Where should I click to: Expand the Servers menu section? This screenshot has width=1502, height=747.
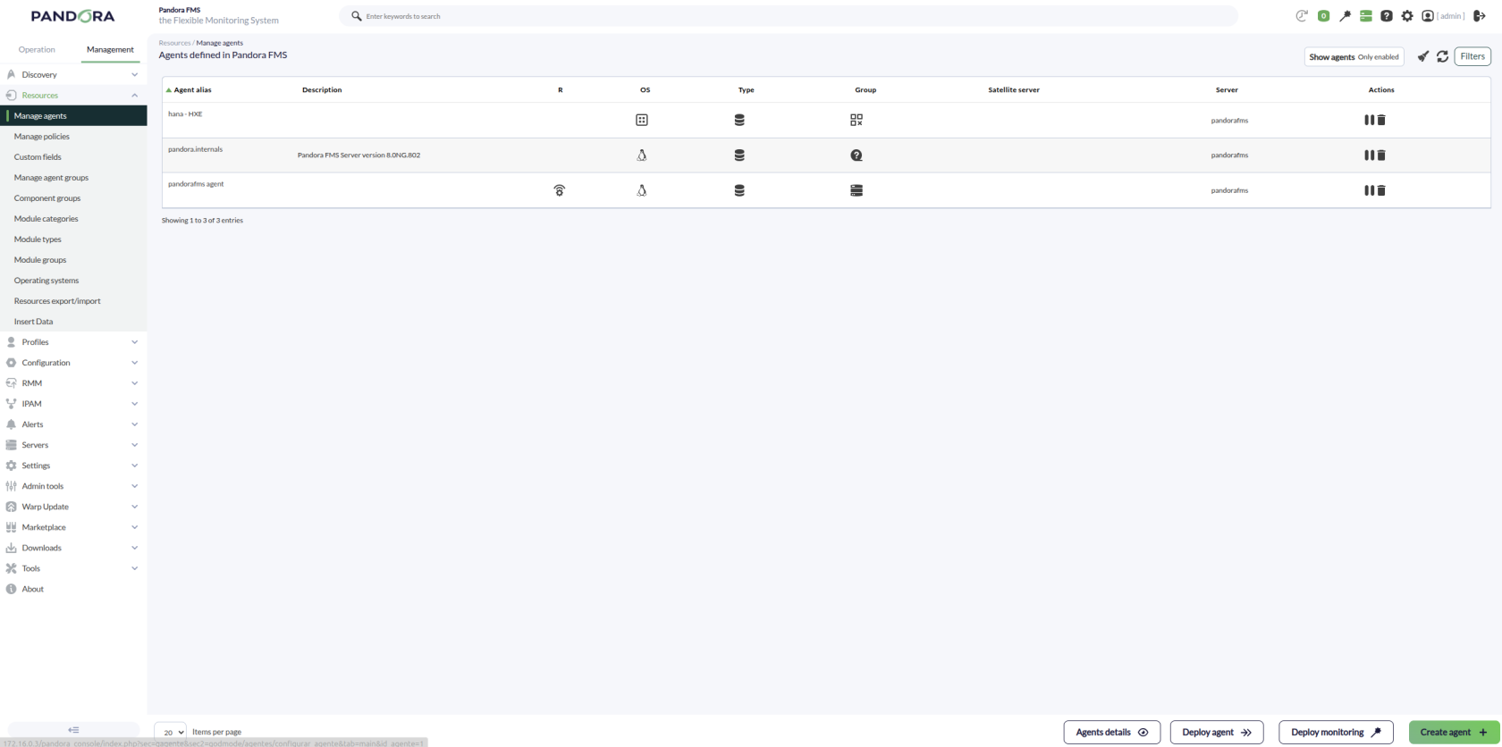[73, 445]
